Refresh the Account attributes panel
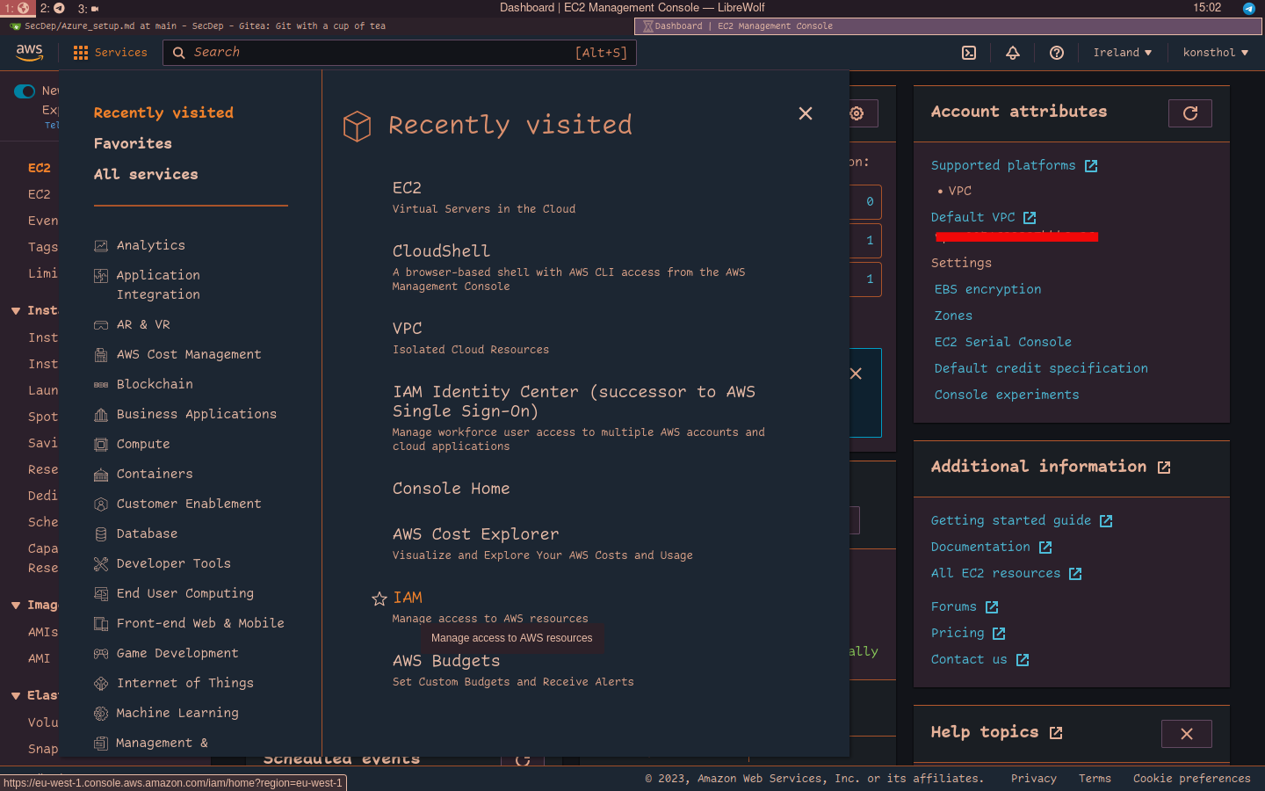 point(1189,113)
